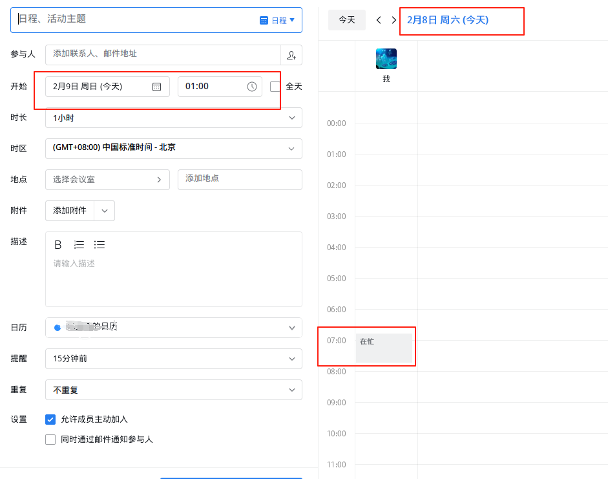Click the 05:00 time label

click(x=336, y=279)
